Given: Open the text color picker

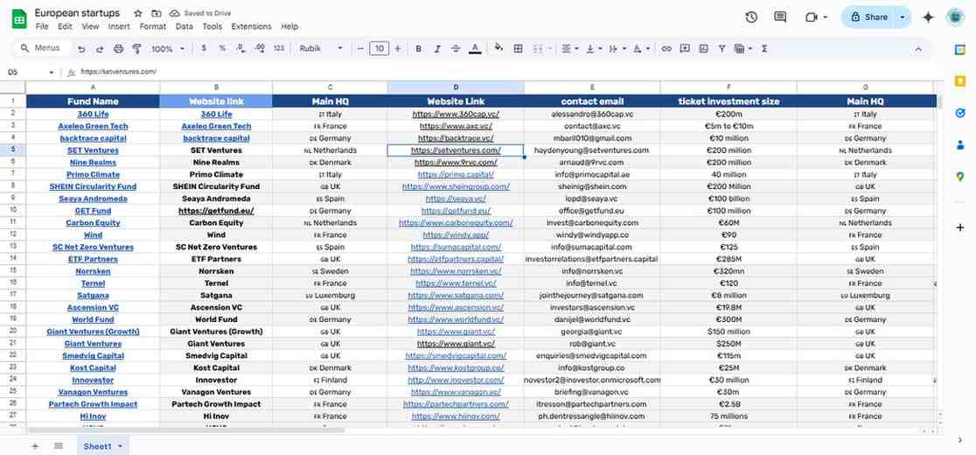Looking at the screenshot, I should pyautogui.click(x=475, y=48).
